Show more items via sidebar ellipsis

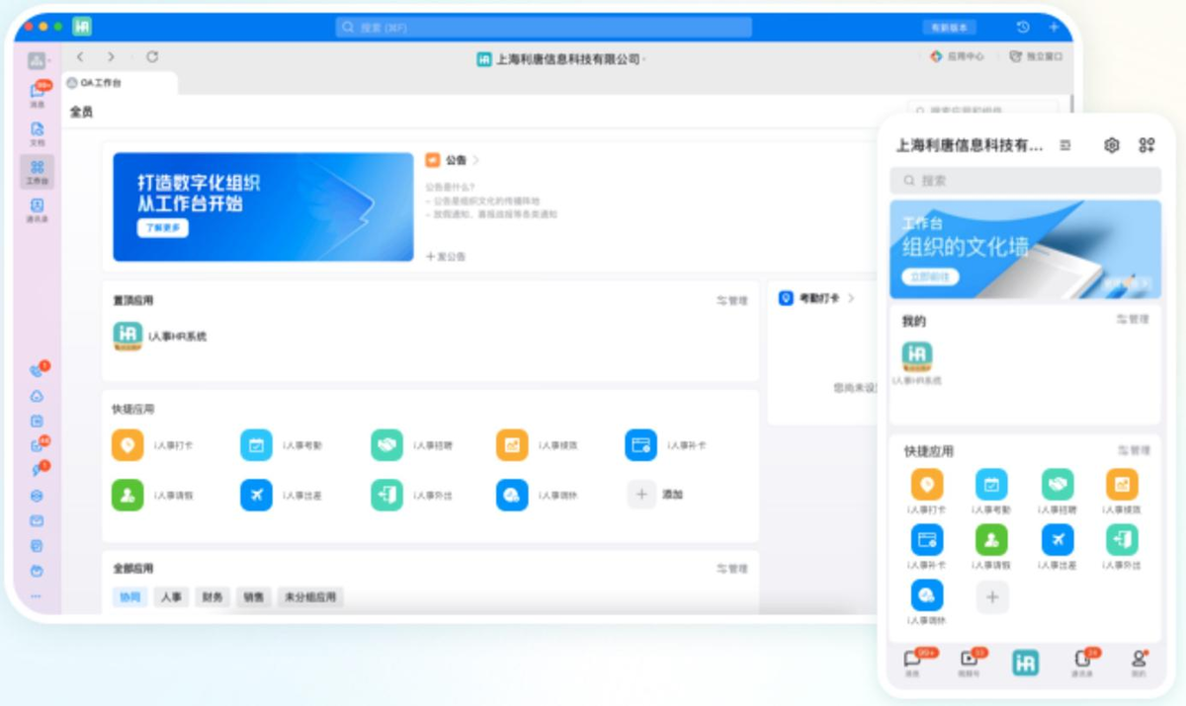point(38,595)
